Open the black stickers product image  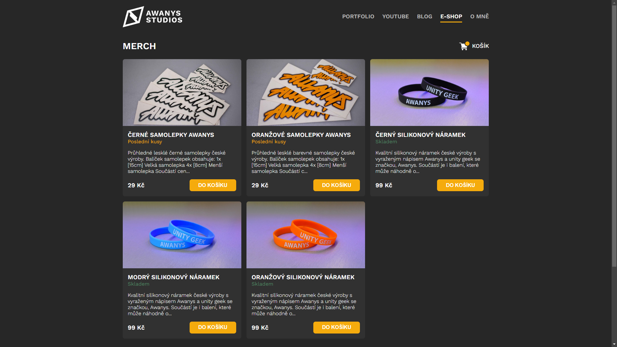pos(182,93)
